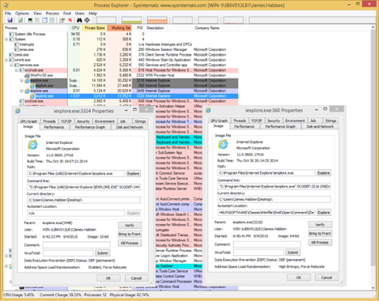This screenshot has width=379, height=301.
Task: Open the Users menu
Action: click(x=79, y=13)
